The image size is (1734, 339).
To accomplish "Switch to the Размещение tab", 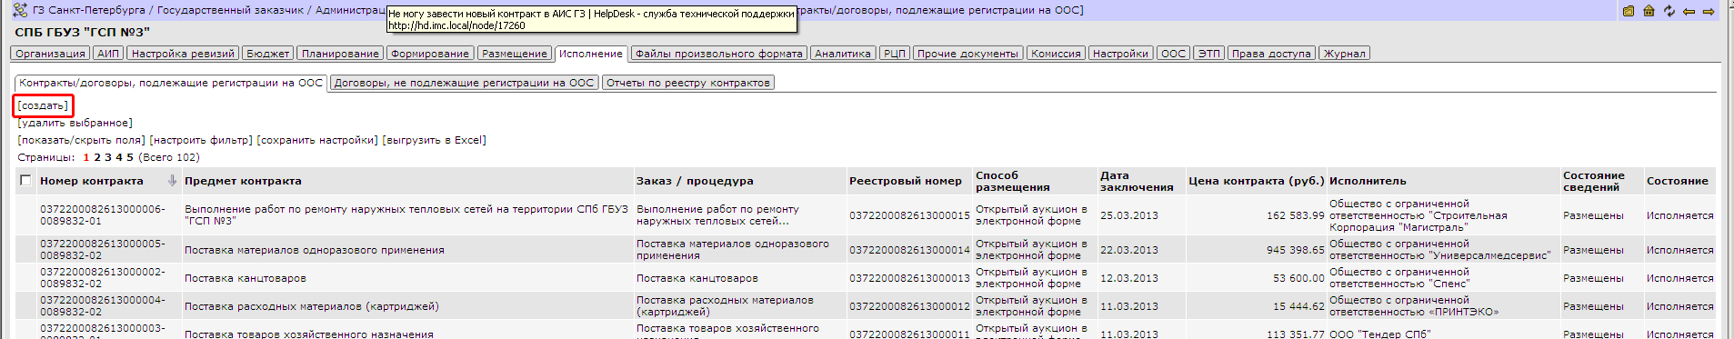I will pos(515,54).
